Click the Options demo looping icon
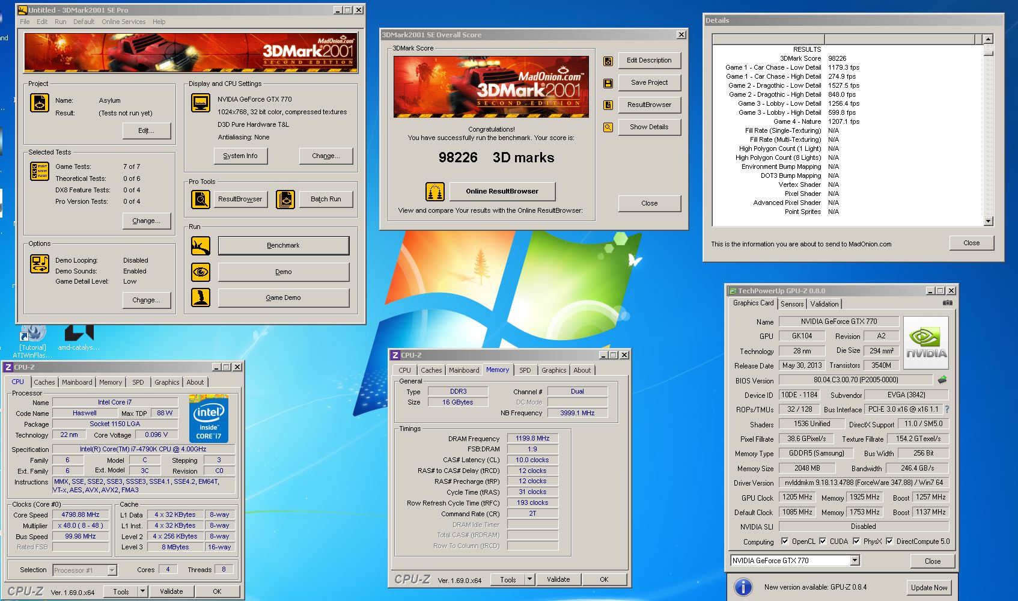The height and width of the screenshot is (601, 1018). (x=40, y=264)
